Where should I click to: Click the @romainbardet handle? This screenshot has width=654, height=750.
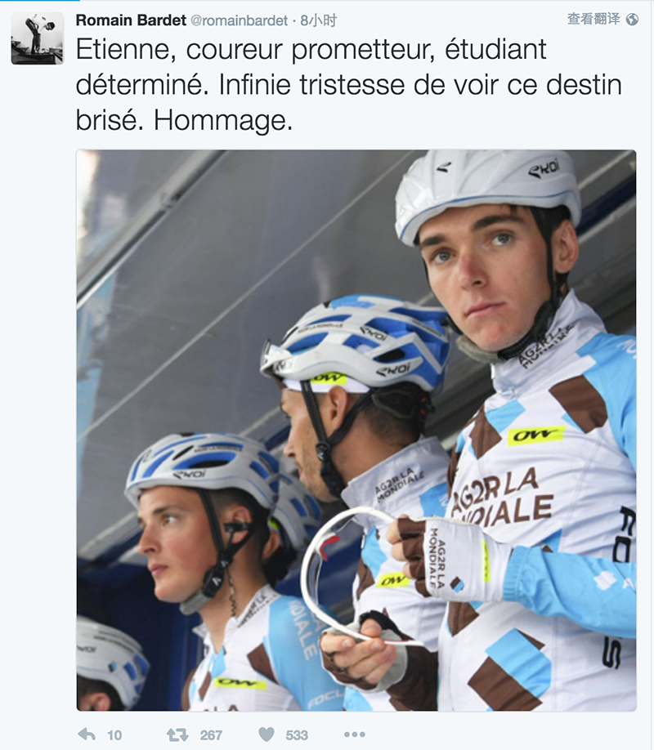click(x=240, y=20)
